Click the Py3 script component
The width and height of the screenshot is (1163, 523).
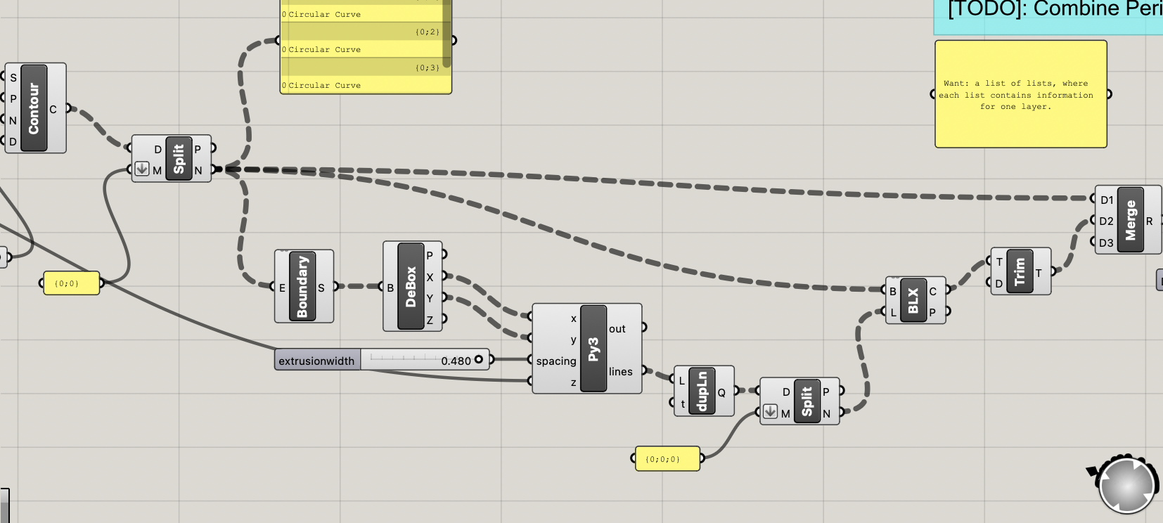point(593,349)
